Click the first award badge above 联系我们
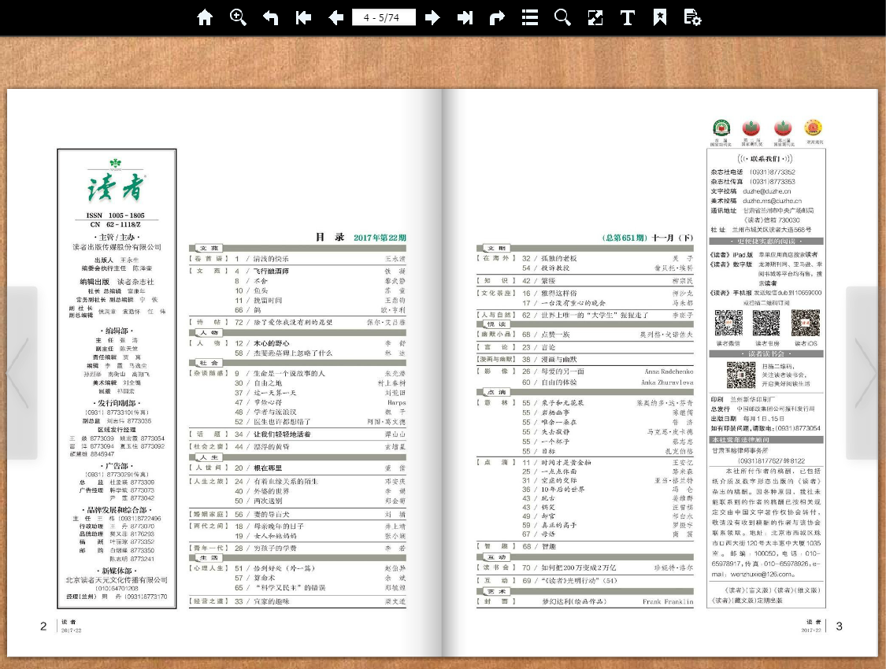The height and width of the screenshot is (669, 886). coord(721,129)
